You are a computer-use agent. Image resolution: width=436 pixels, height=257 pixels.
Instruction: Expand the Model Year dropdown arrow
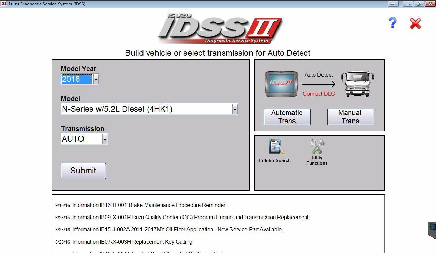[x=96, y=79]
